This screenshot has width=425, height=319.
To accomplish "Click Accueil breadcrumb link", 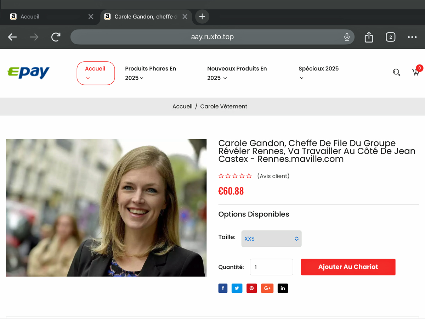I will 182,106.
